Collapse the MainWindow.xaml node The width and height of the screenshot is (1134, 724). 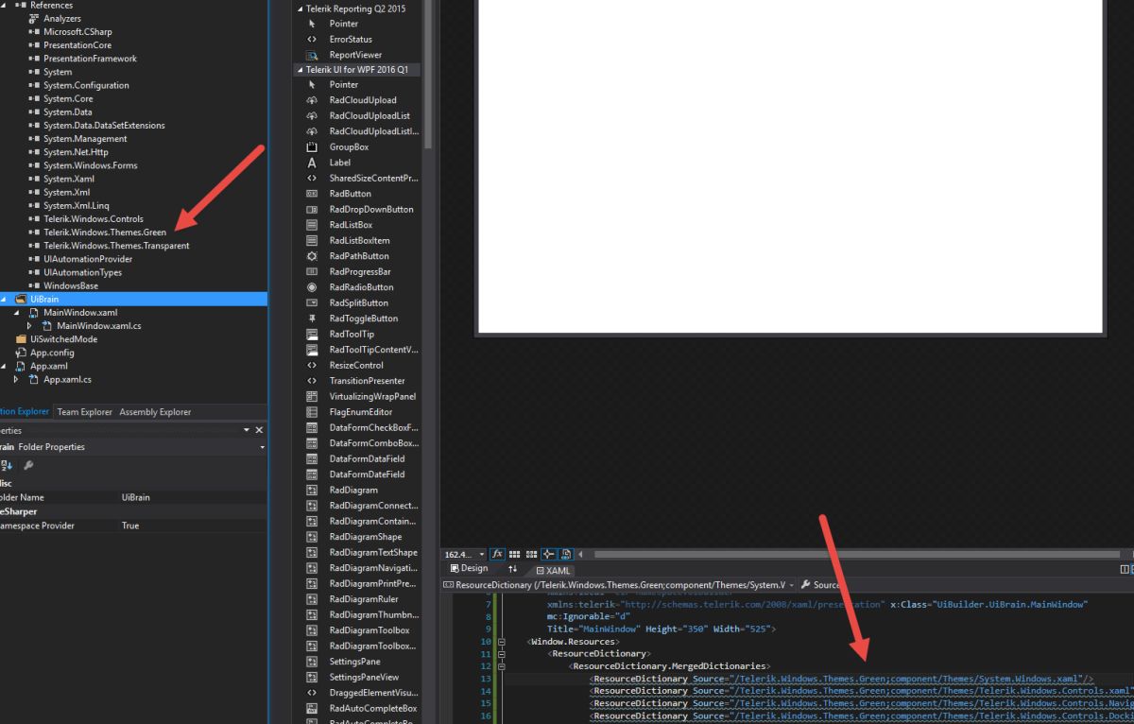(x=16, y=313)
